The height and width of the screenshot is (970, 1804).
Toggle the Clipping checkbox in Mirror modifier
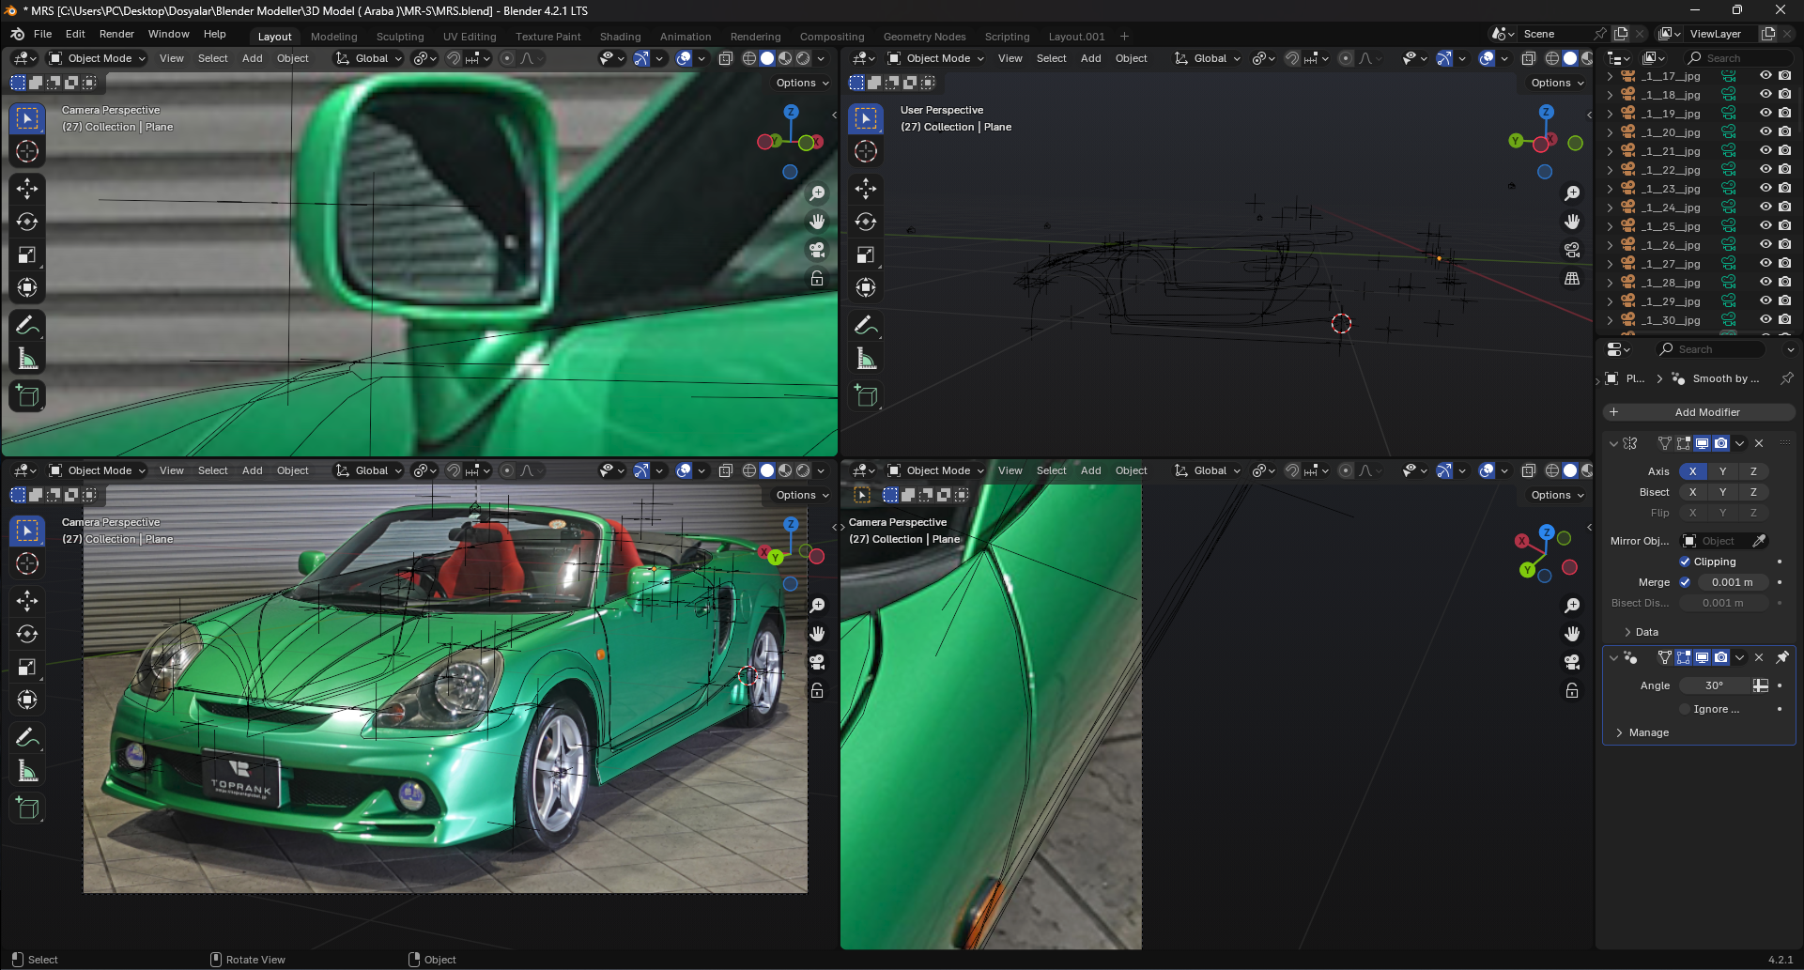coord(1685,562)
